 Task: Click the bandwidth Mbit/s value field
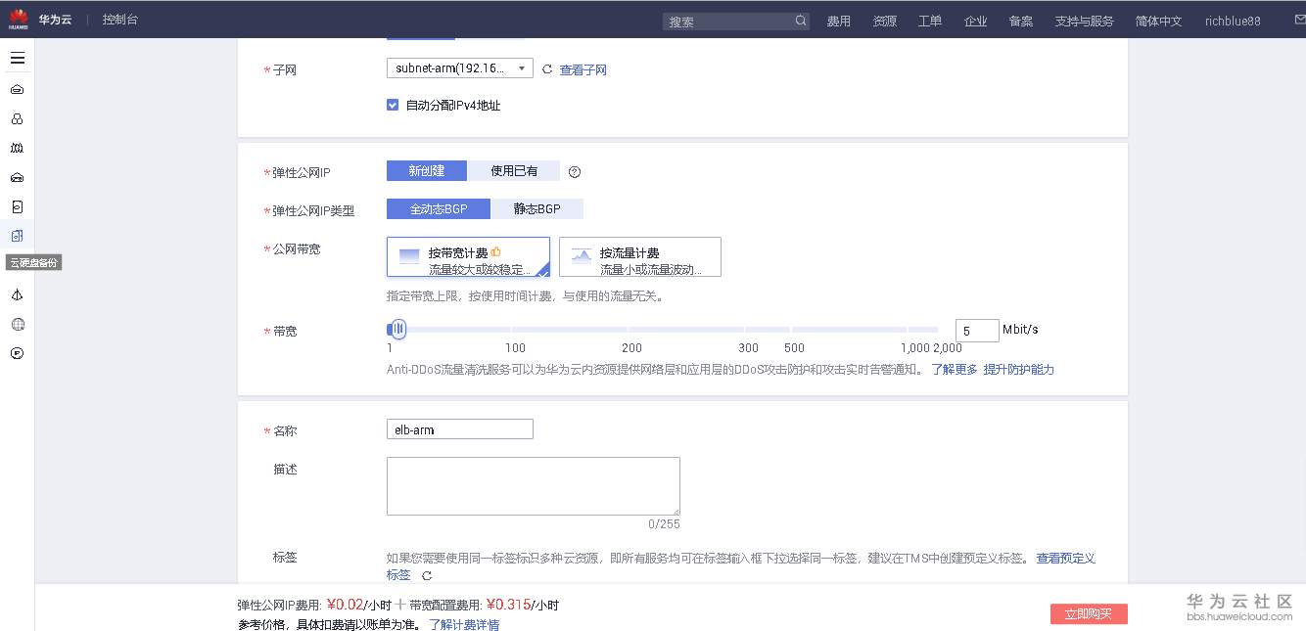click(977, 331)
